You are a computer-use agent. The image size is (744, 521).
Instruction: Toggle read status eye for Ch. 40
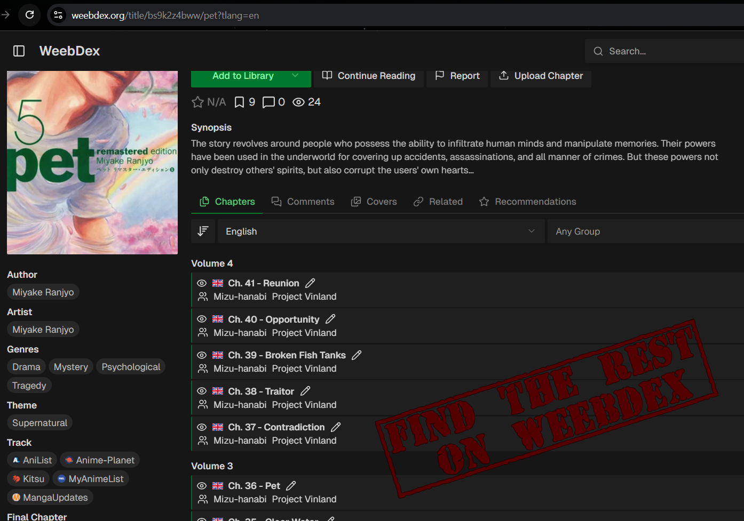click(x=202, y=319)
